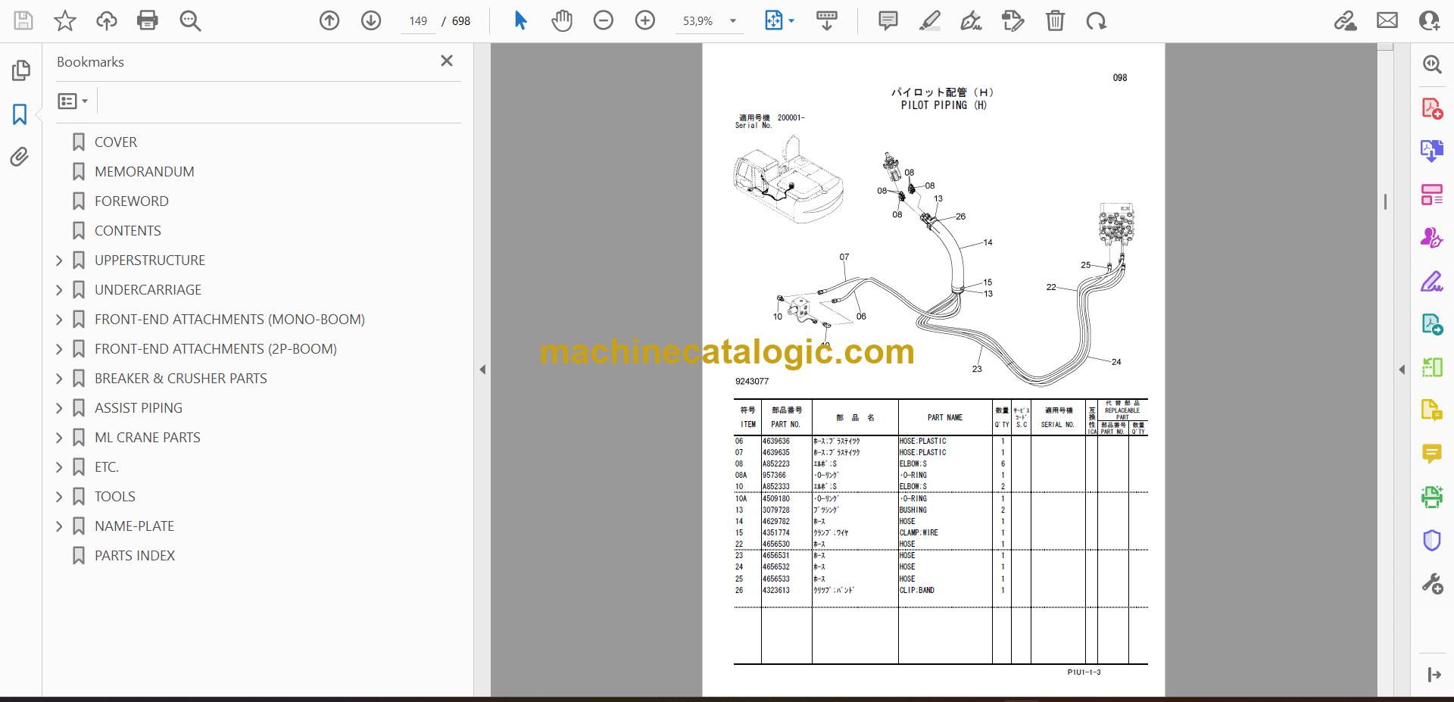Viewport: 1454px width, 702px height.
Task: Open the Export PDF tool
Action: 1432,151
